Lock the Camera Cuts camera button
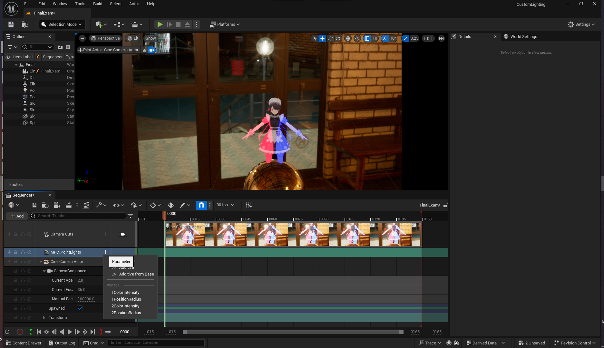Screen dimensions: 604x348 (x=123, y=234)
